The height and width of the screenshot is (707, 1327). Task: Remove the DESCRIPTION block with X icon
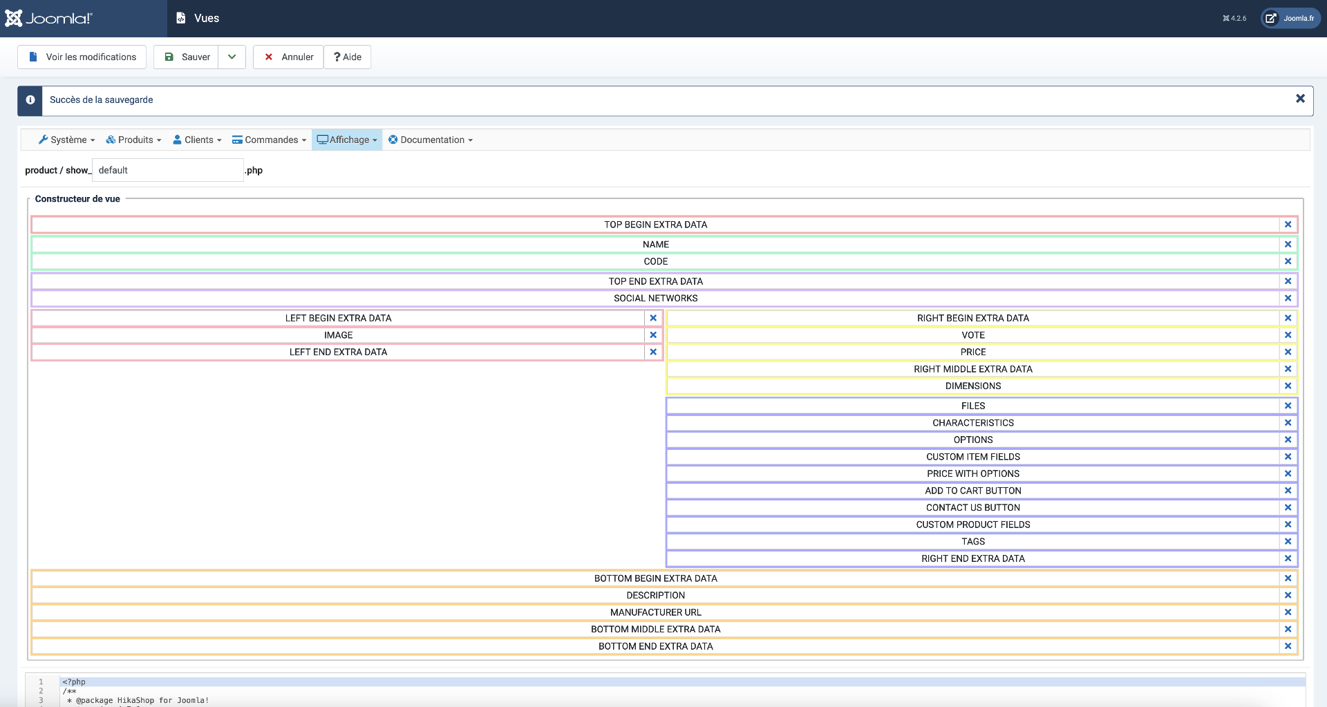click(1288, 596)
